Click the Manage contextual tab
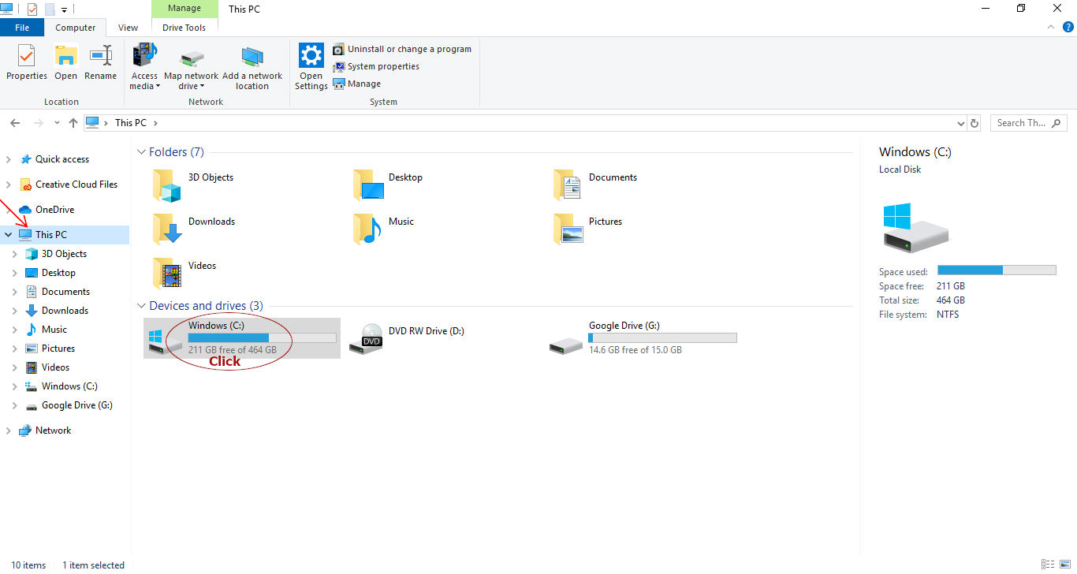This screenshot has height=574, width=1077. click(x=184, y=9)
